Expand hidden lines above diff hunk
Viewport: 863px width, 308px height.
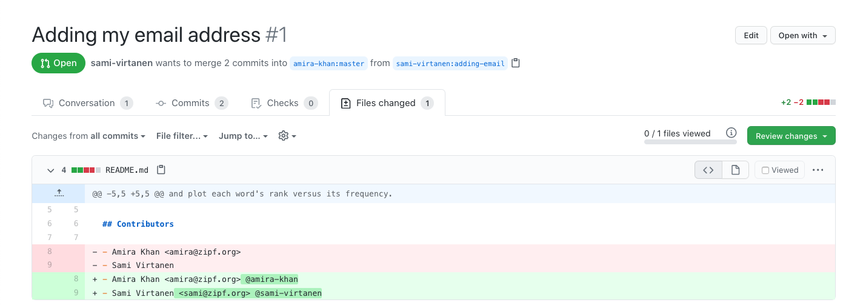point(59,193)
